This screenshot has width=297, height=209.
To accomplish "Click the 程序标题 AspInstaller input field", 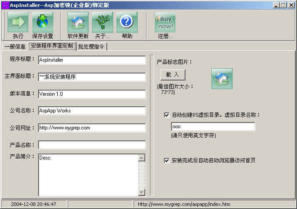I will [91, 60].
